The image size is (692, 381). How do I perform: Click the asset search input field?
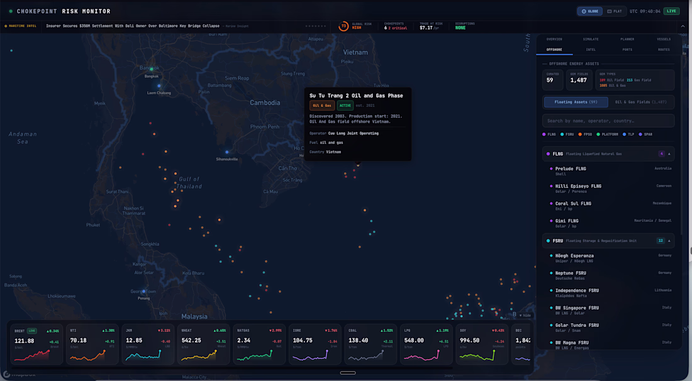coord(608,121)
